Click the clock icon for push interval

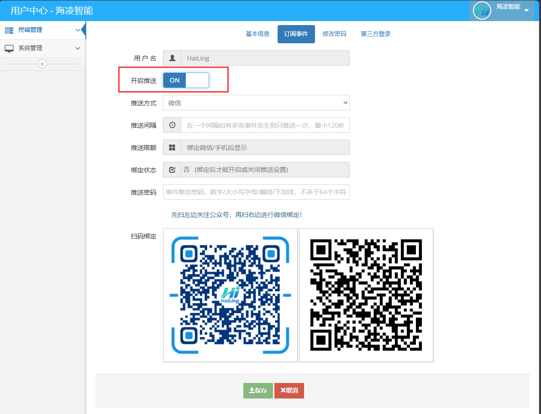point(172,125)
